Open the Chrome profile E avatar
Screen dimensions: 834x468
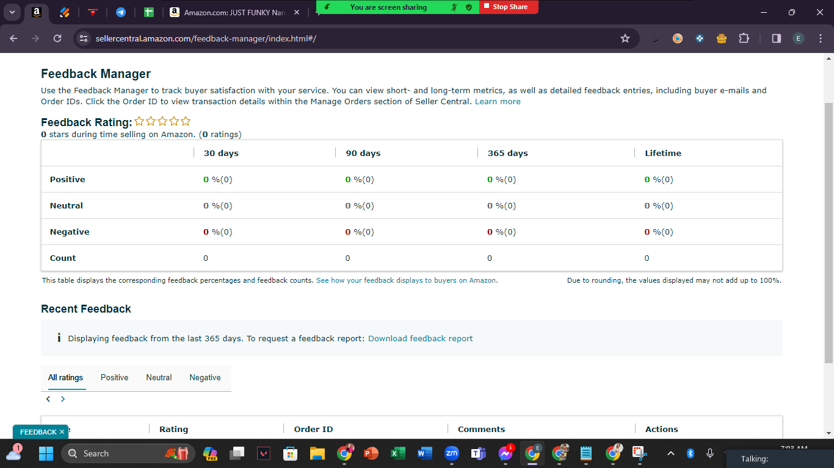point(799,38)
